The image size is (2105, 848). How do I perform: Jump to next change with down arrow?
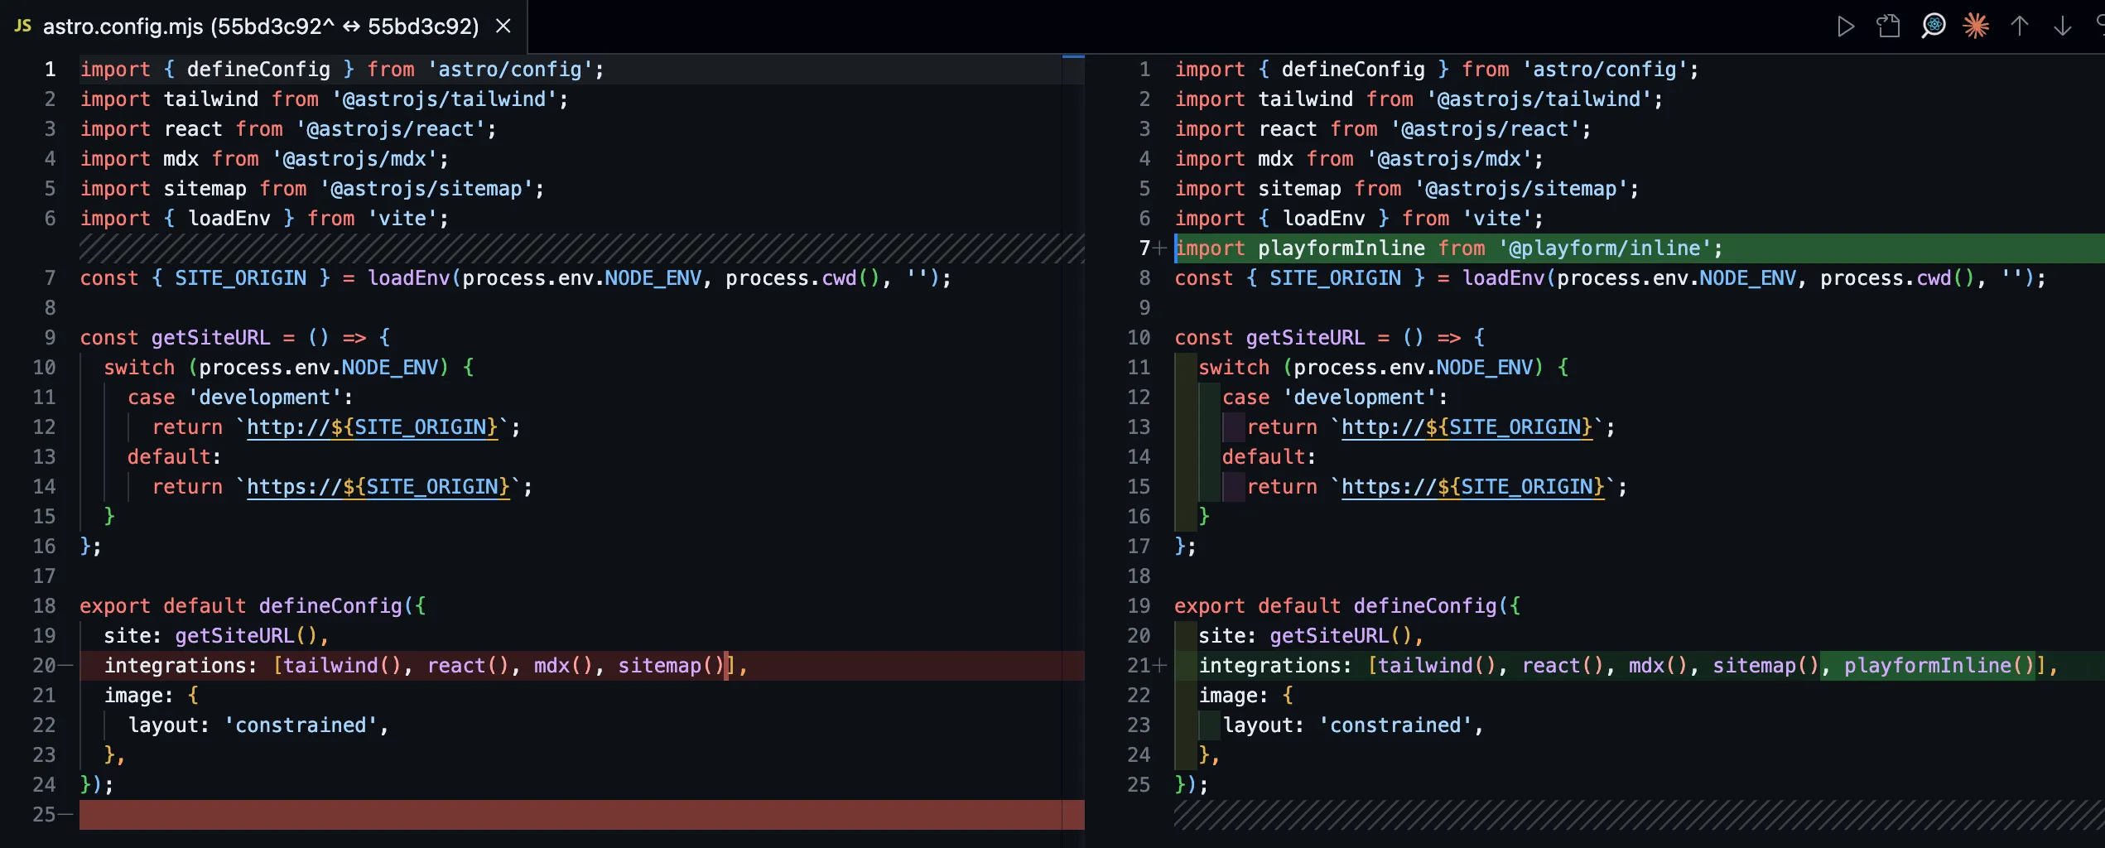[2063, 26]
